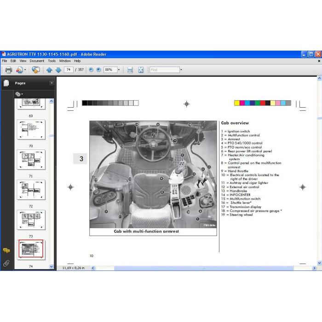Open the Tools menu
Screen dimensions: 322x322
tap(52, 61)
